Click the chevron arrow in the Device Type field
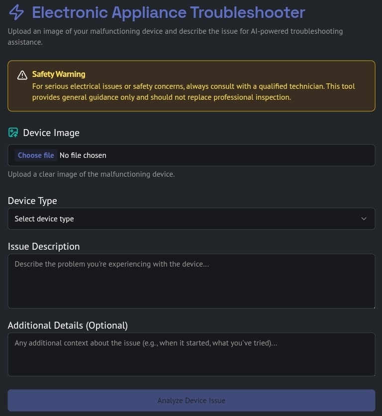The height and width of the screenshot is (416, 382). point(364,219)
